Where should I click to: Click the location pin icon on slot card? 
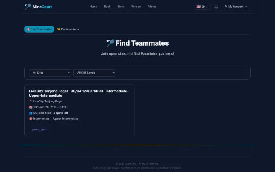coord(31,101)
